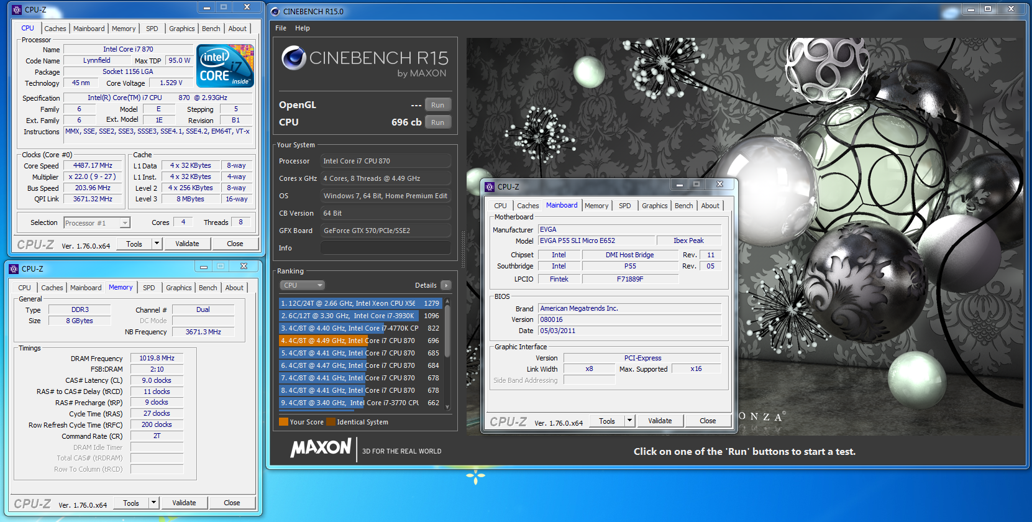Click Tools button in CPU-Z Memory window
The width and height of the screenshot is (1032, 522).
pyautogui.click(x=131, y=503)
